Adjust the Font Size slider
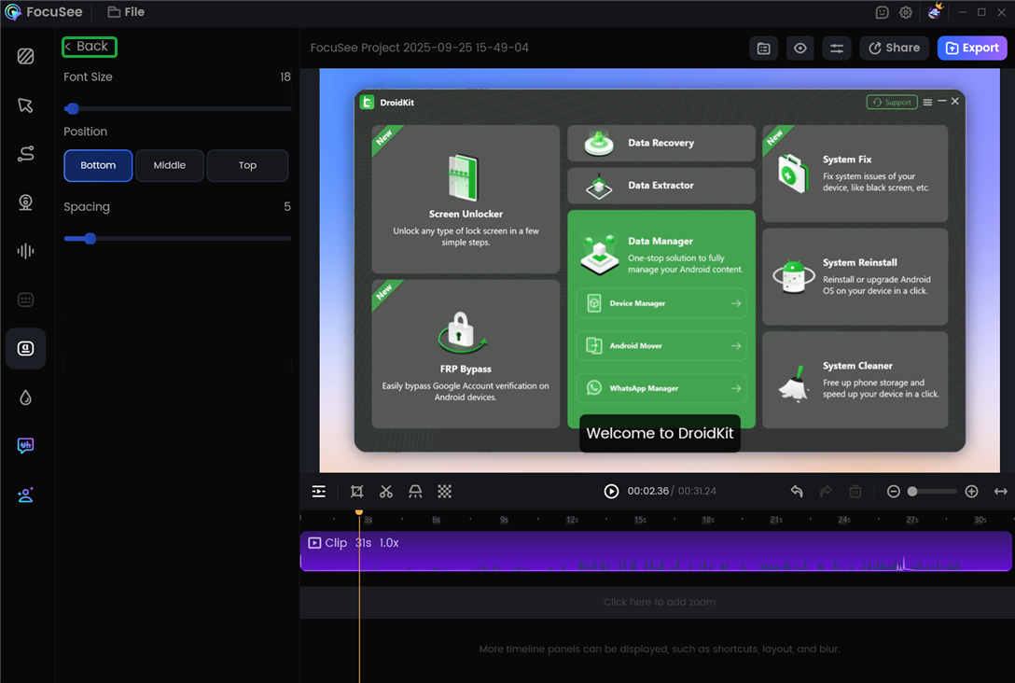 tap(72, 108)
